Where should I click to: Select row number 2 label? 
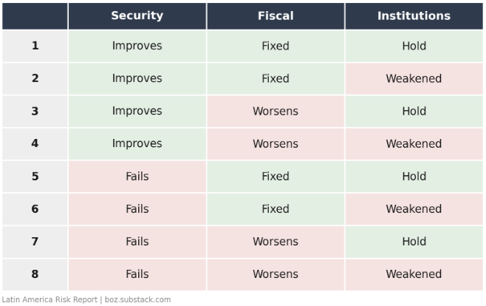35,78
